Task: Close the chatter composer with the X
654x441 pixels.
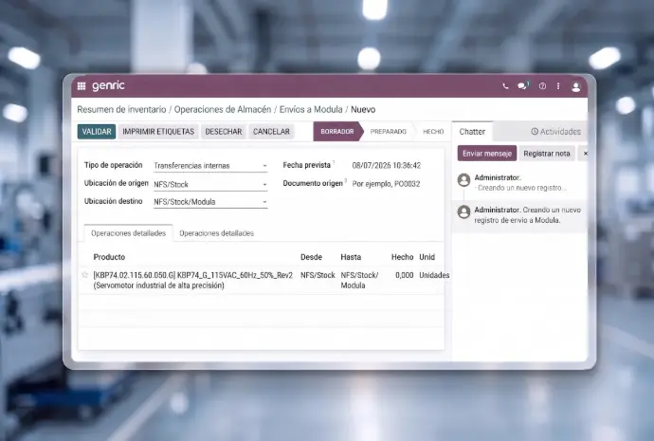Action: pyautogui.click(x=585, y=154)
